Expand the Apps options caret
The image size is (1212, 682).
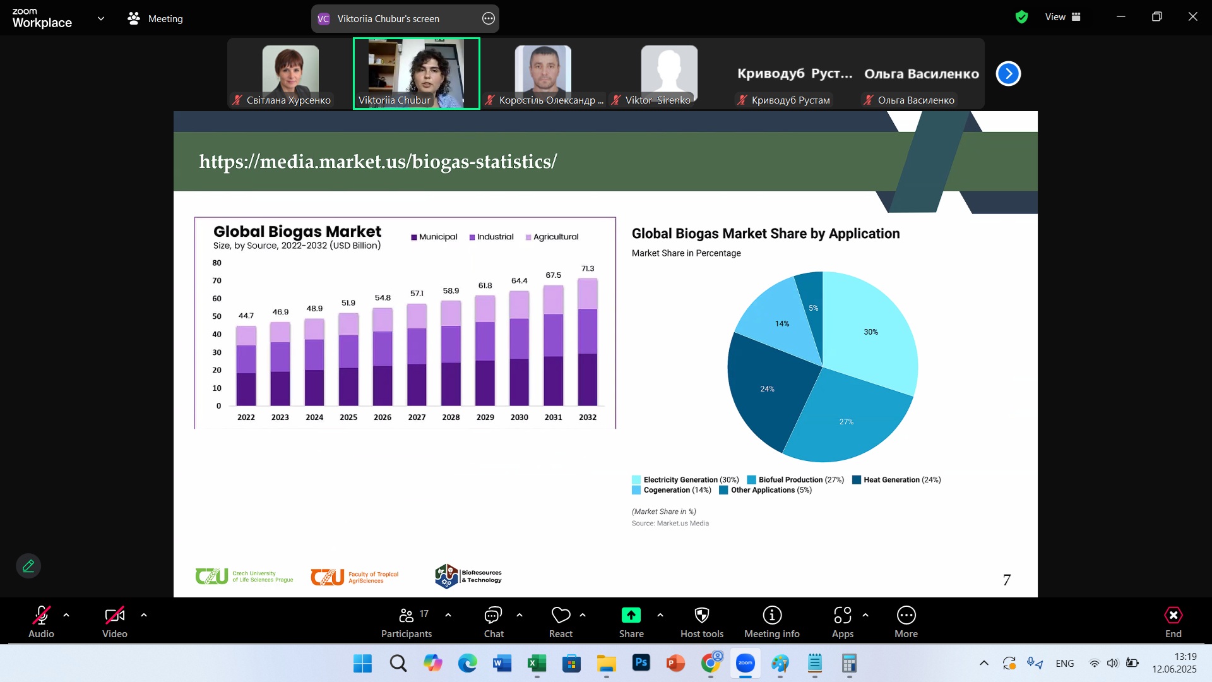[865, 615]
